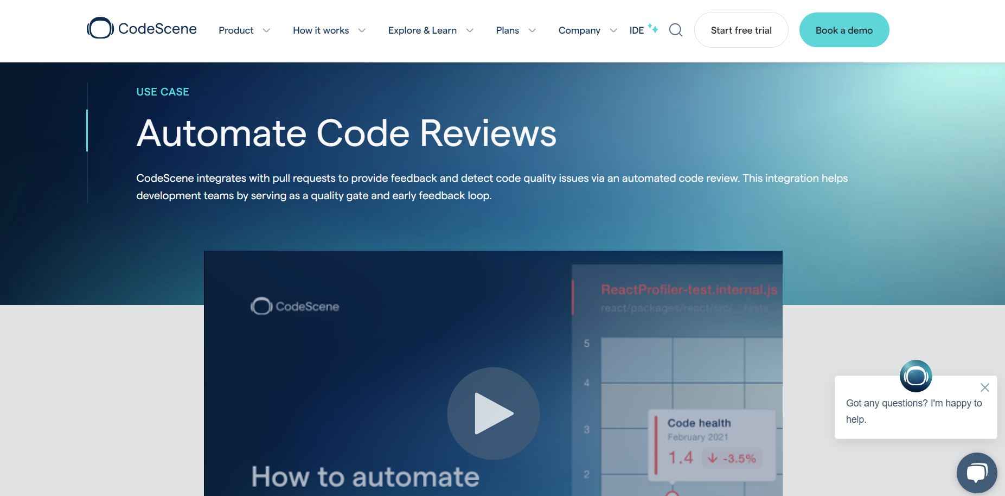Click the 'How to automate' video caption
The width and height of the screenshot is (1005, 496).
click(365, 476)
